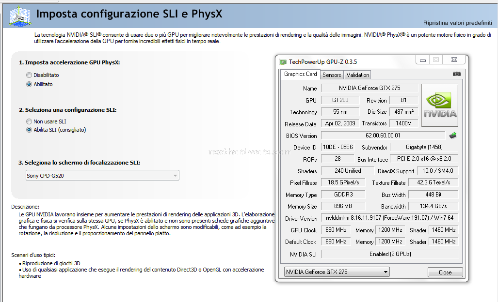This screenshot has height=302, width=498.
Task: Click the Bus Interface value PCI-E 2.0 x16
Action: 424,159
